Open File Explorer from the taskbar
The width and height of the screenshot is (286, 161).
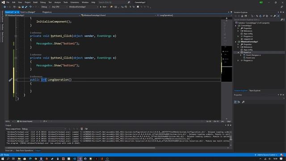click(x=19, y=159)
